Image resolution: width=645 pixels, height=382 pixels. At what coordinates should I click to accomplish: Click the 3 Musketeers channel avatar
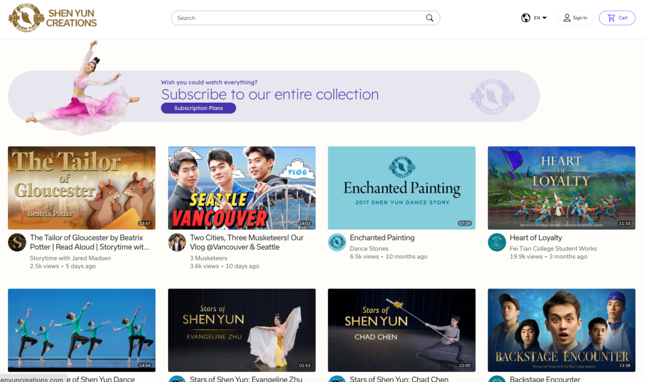pos(177,242)
